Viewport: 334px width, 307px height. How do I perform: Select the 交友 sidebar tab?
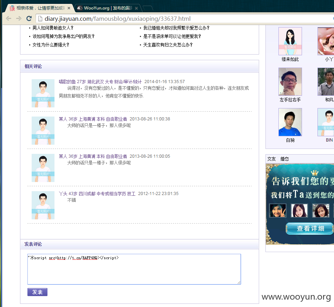tap(271, 159)
